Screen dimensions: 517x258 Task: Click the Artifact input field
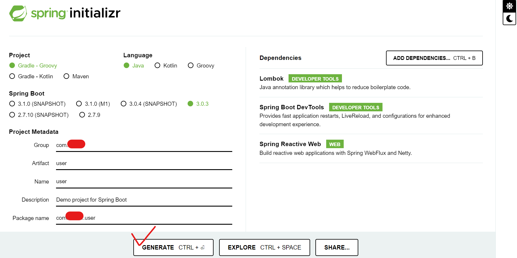tap(144, 163)
